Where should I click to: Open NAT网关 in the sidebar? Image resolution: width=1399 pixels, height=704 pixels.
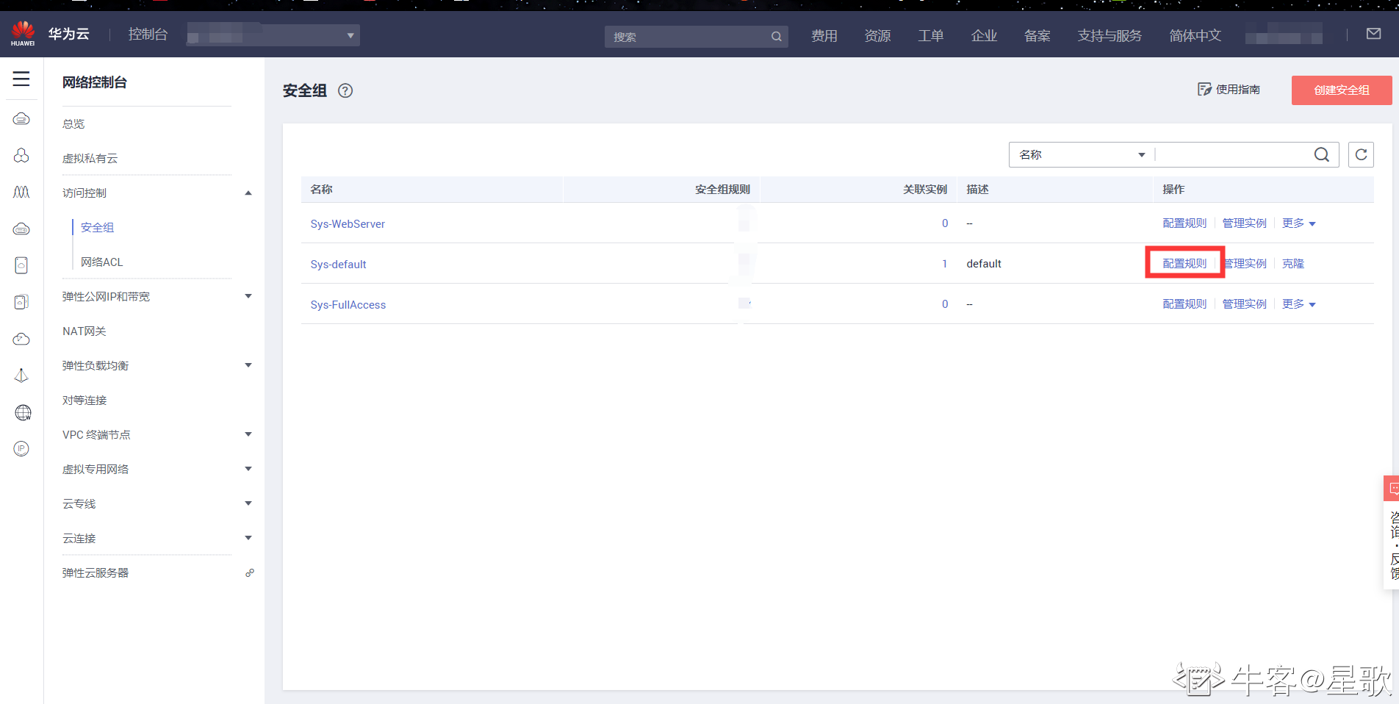coord(84,331)
